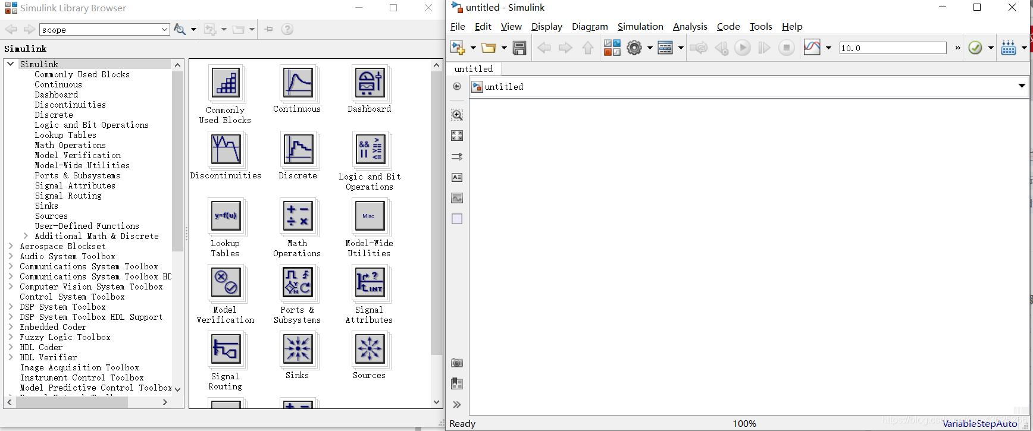Image resolution: width=1033 pixels, height=431 pixels.
Task: Click the Area box tool in palette
Action: point(457,219)
